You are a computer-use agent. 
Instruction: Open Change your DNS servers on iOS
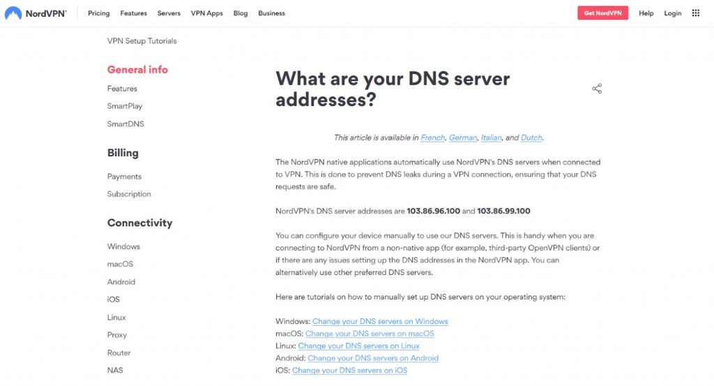(x=349, y=371)
